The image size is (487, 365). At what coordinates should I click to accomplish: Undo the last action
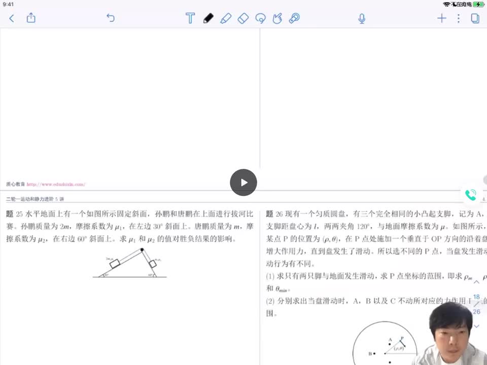(111, 18)
